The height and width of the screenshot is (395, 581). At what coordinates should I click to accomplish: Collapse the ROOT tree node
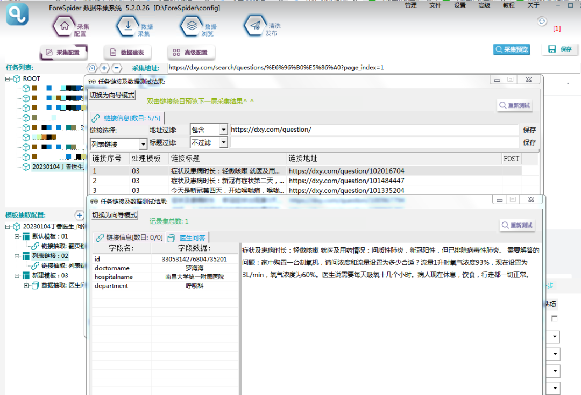pos(8,79)
